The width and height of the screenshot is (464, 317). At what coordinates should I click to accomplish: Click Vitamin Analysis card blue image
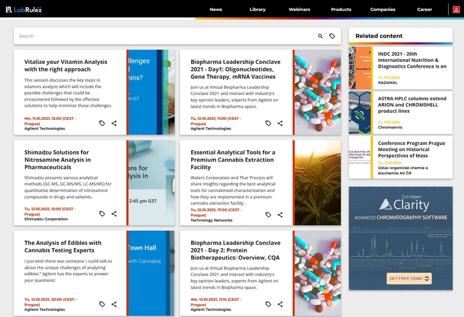(x=151, y=92)
